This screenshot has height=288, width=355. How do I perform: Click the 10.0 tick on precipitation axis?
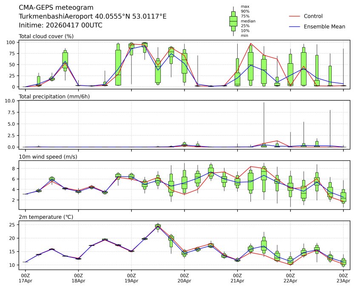[11, 101]
